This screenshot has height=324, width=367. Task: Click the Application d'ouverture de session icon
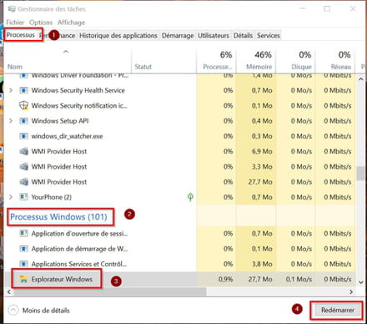click(23, 233)
